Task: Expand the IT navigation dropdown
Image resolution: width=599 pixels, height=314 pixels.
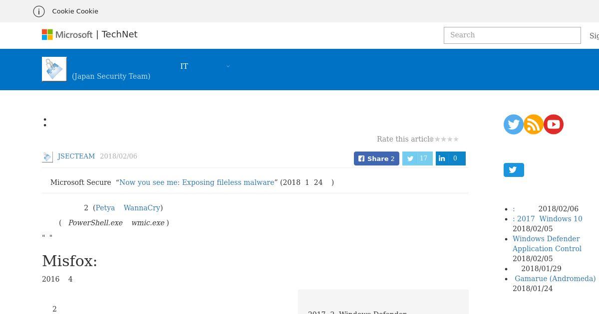Action: 205,66
